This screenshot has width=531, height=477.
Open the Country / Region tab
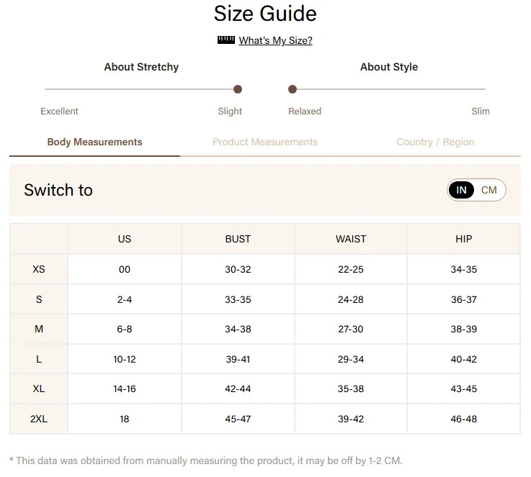[435, 142]
